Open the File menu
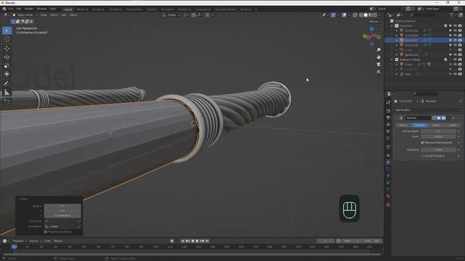The height and width of the screenshot is (261, 465). pyautogui.click(x=11, y=9)
